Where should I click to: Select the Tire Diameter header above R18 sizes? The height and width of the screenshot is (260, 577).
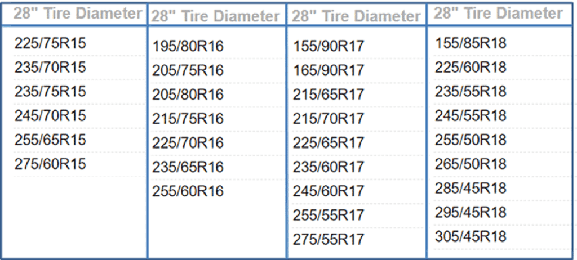coord(498,13)
